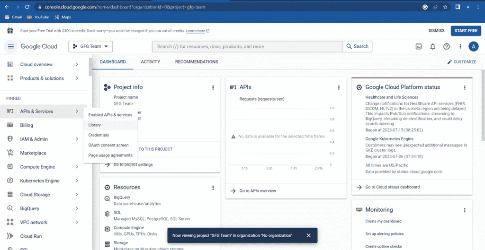Dismiss the project notification toast
This screenshot has height=250, width=485.
308,235
